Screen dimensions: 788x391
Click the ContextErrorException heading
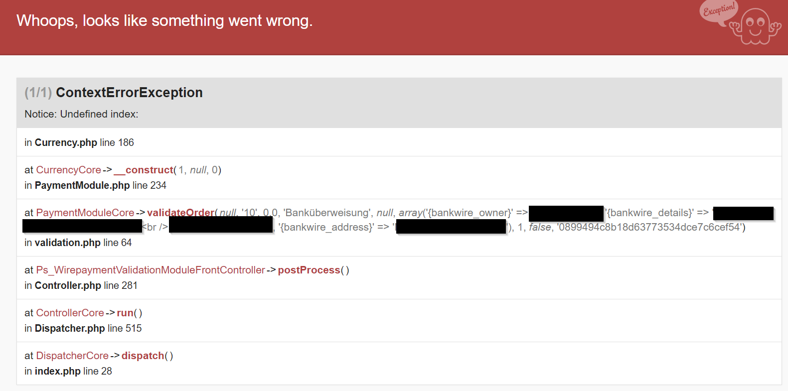pyautogui.click(x=129, y=93)
